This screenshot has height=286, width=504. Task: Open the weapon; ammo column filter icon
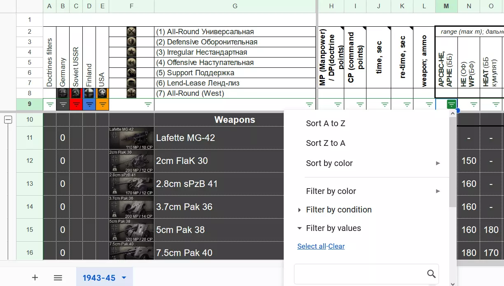pyautogui.click(x=429, y=104)
